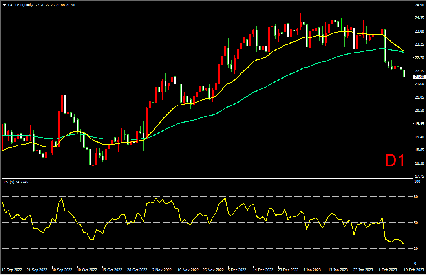Image resolution: width=426 pixels, height=275 pixels.
Task: Click the 20.50 price axis label
Action: coord(419,110)
